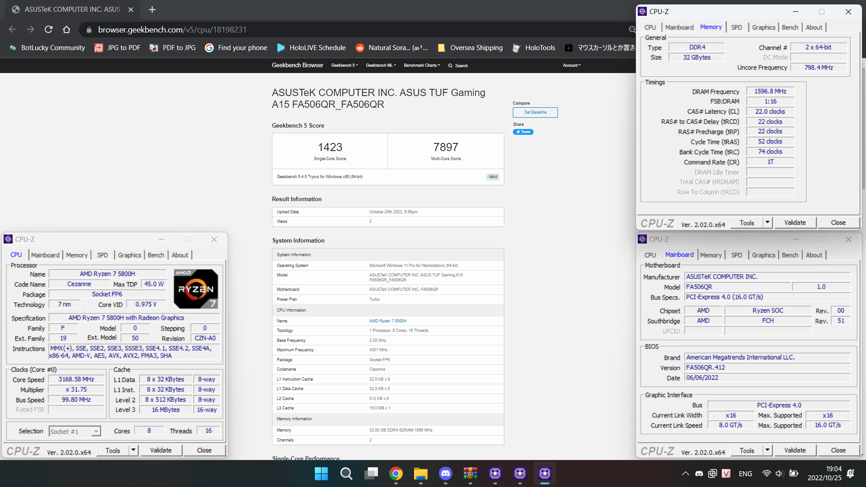Open notification center bell icon

coord(851,473)
